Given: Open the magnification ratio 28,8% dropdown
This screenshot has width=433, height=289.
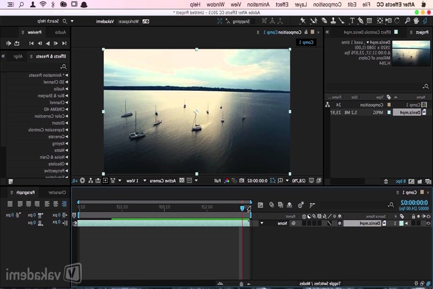Looking at the screenshot, I should [x=296, y=180].
